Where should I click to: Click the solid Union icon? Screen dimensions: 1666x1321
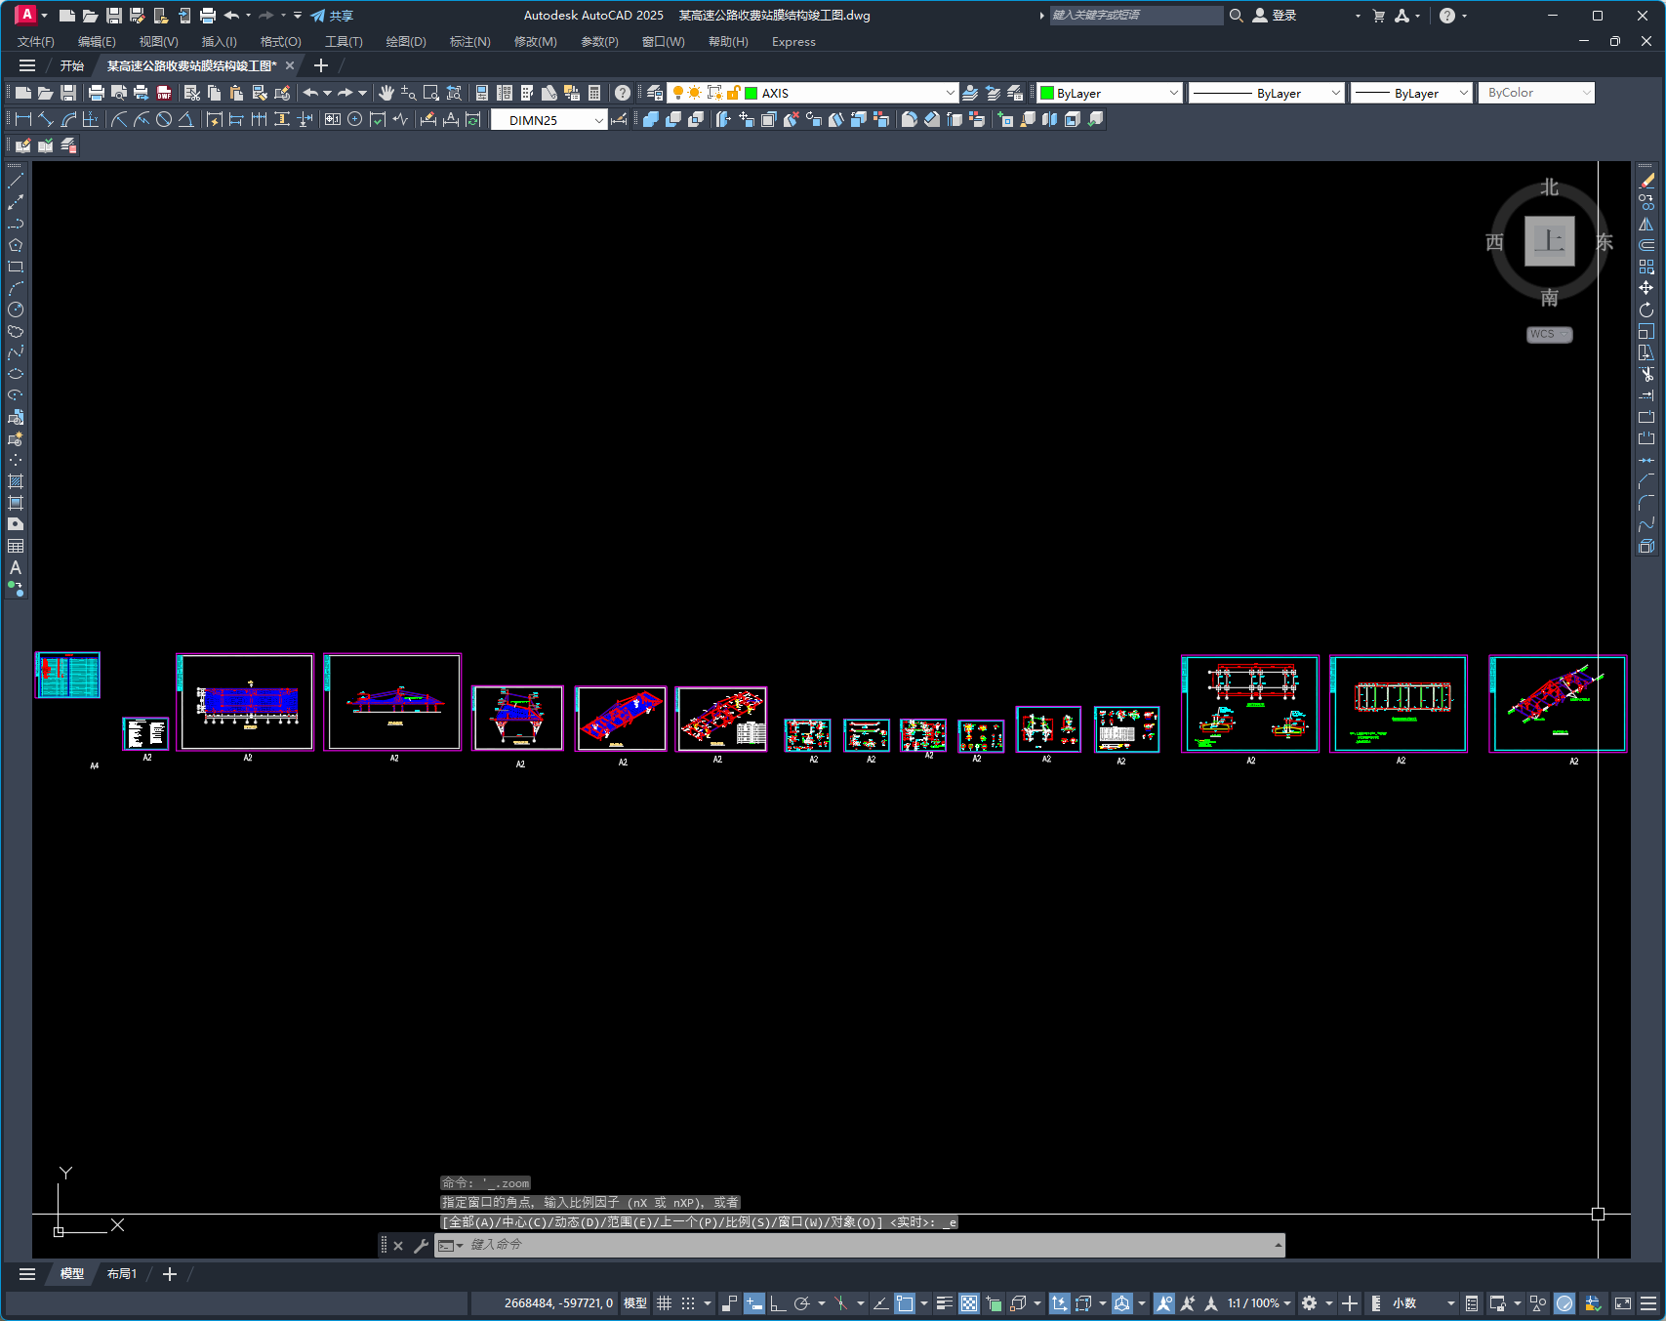coord(651,119)
